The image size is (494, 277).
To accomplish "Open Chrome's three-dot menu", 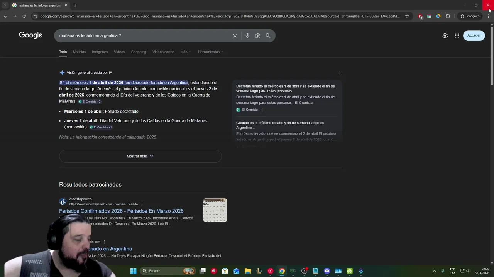I will pos(488,16).
